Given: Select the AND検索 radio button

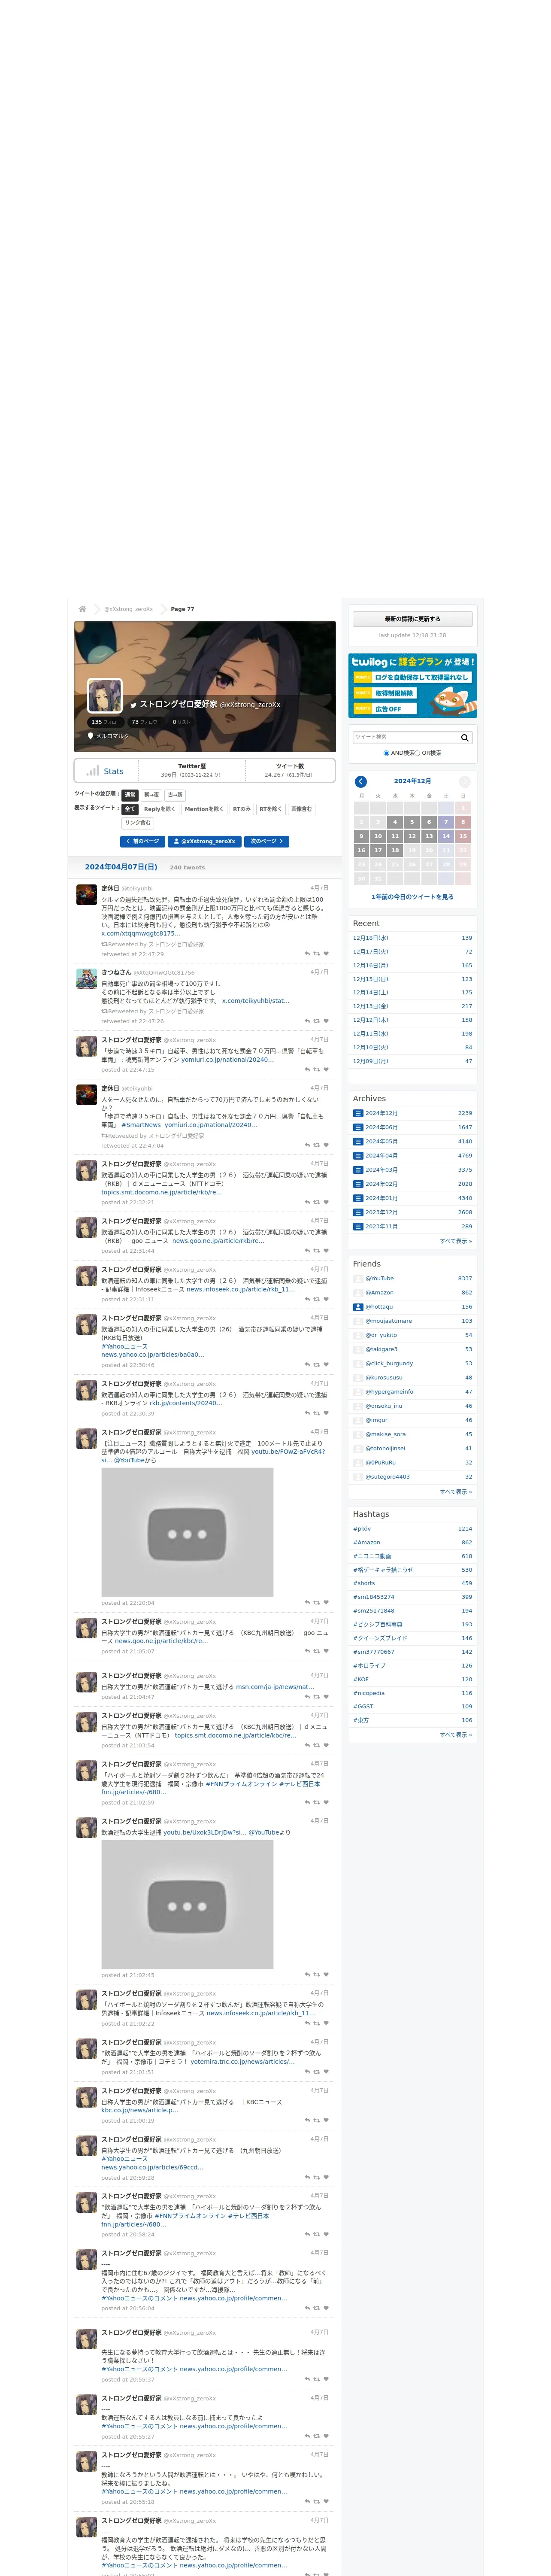Looking at the screenshot, I should click(386, 753).
